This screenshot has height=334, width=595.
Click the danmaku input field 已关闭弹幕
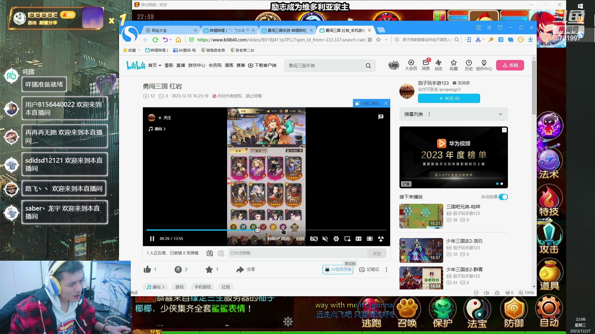tap(297, 253)
